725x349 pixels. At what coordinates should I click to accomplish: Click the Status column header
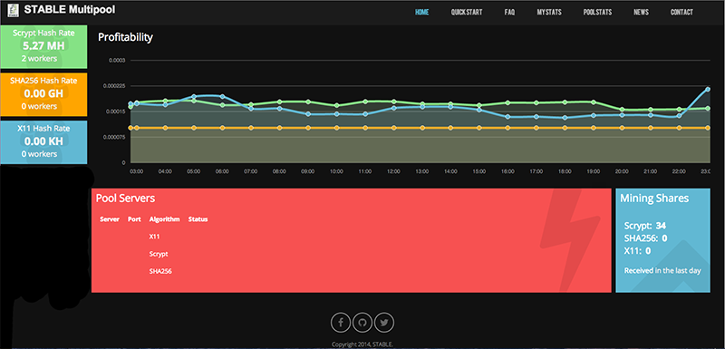pyautogui.click(x=198, y=219)
